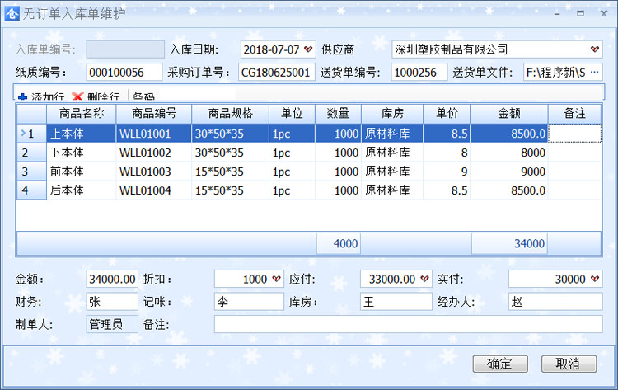Viewport: 618px width, 390px height.
Task: Select row header number 4
Action: point(31,190)
